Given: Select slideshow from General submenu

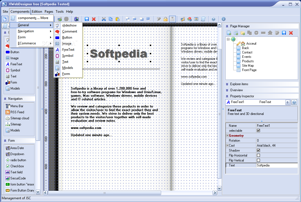Looking at the screenshot, I should (x=68, y=25).
